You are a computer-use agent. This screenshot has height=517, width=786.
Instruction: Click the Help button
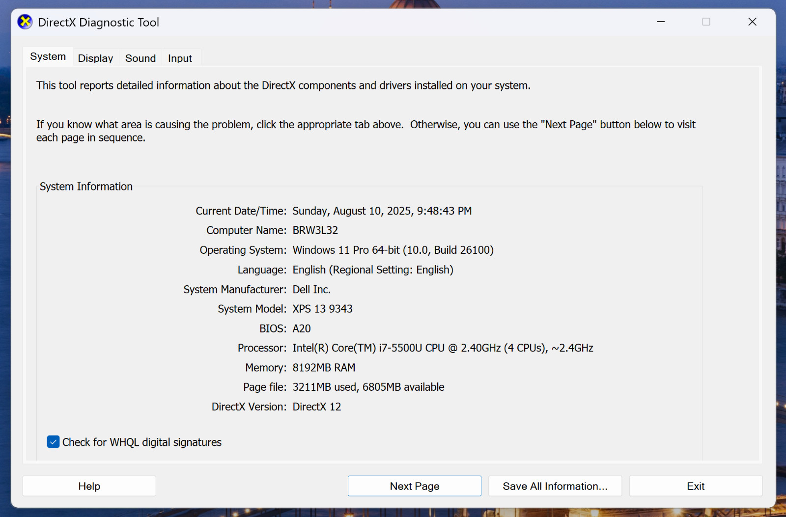pos(89,486)
